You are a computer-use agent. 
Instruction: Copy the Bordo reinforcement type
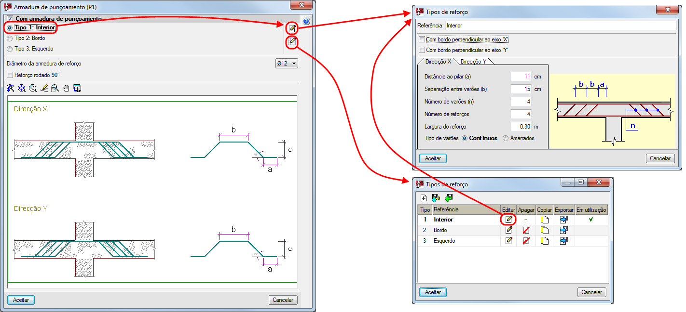tap(545, 230)
